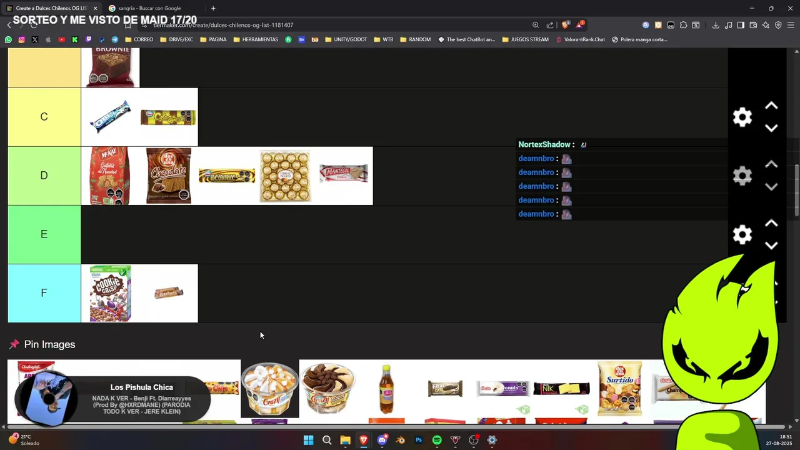Viewport: 800px width, 450px height.
Task: Open settings gear for tier C row
Action: click(742, 117)
